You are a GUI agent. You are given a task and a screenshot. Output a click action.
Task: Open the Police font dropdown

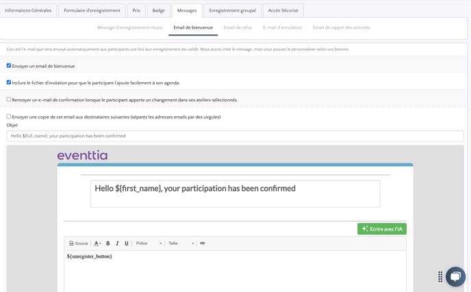149,243
